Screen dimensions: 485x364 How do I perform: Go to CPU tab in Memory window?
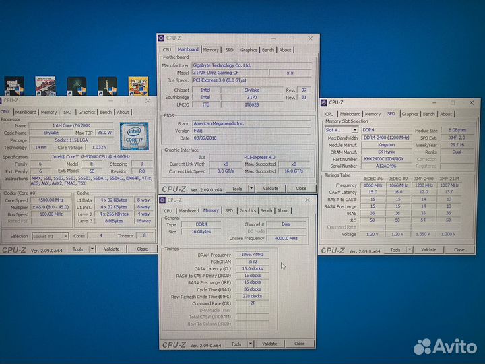click(168, 210)
